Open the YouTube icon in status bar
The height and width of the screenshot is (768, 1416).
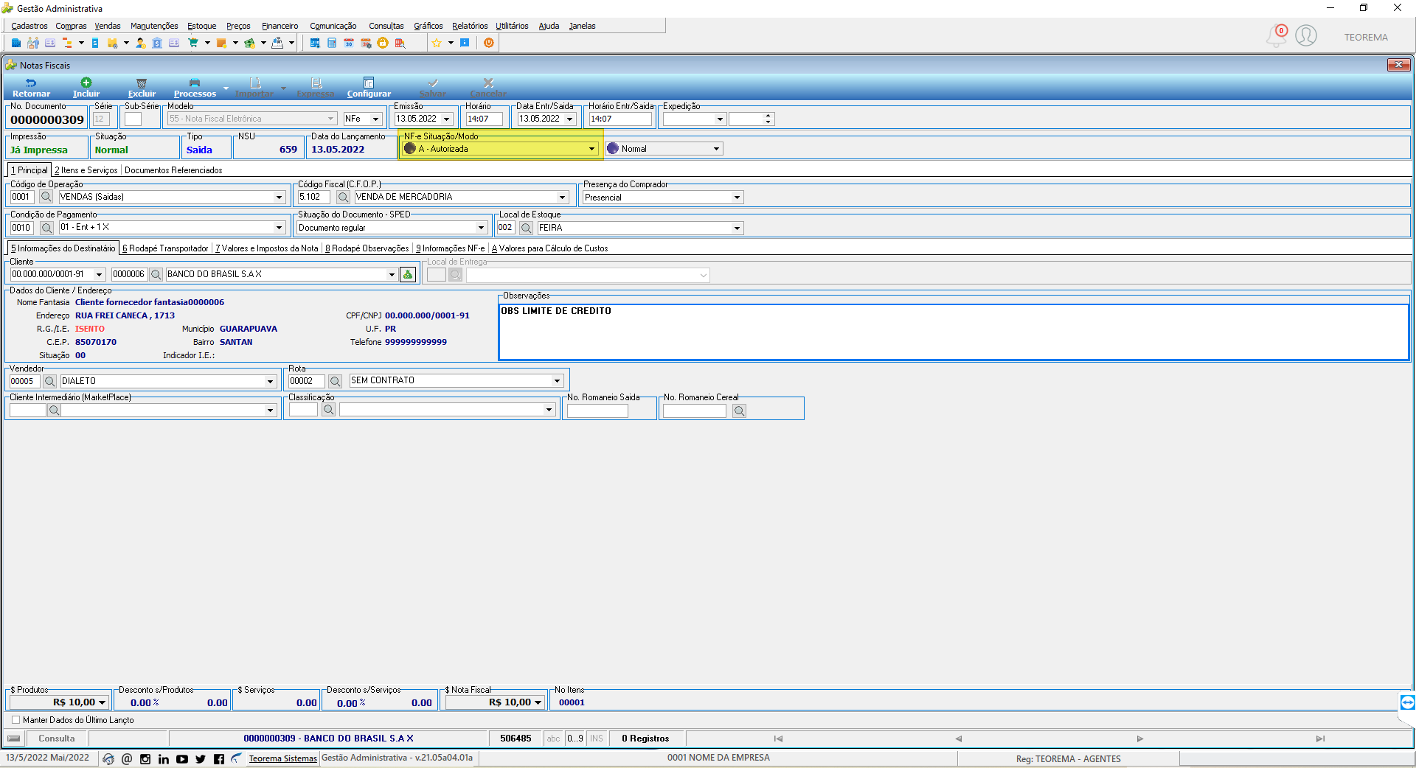click(182, 759)
